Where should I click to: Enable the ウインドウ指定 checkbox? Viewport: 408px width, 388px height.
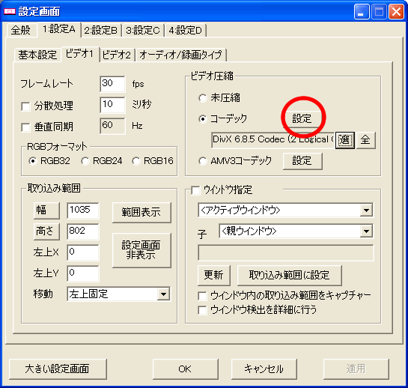[195, 190]
